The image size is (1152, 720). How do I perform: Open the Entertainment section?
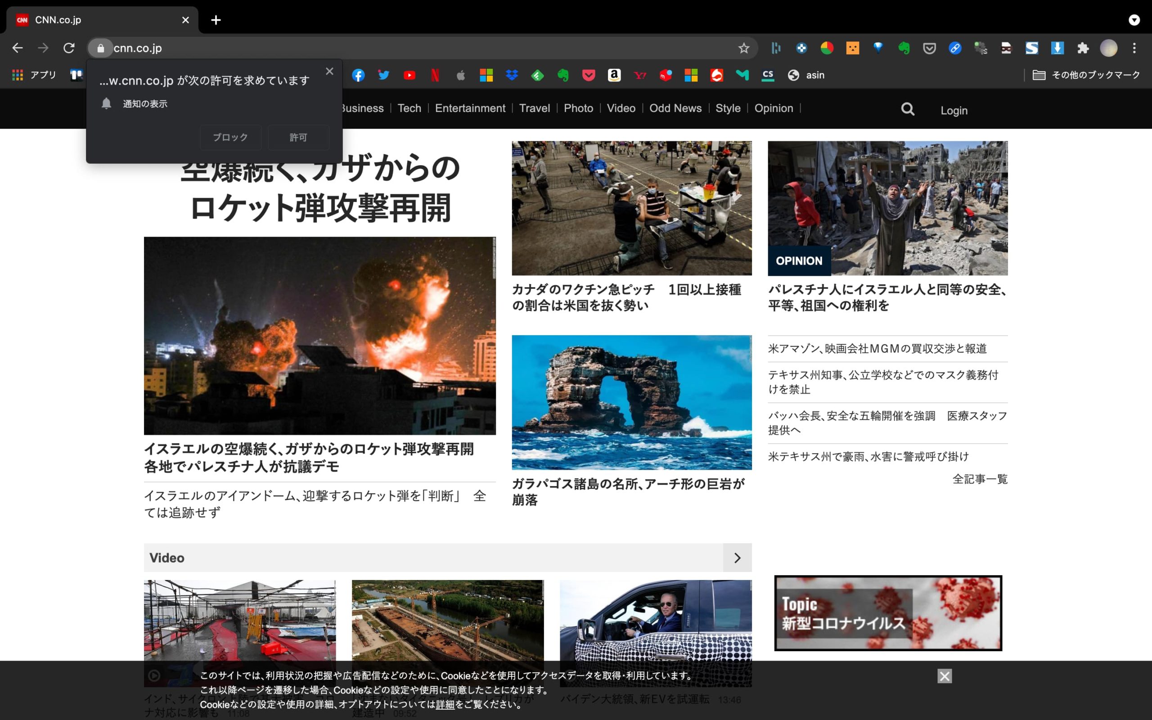470,108
